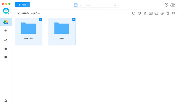Download the selected folders
This screenshot has width=179, height=106.
point(162,13)
